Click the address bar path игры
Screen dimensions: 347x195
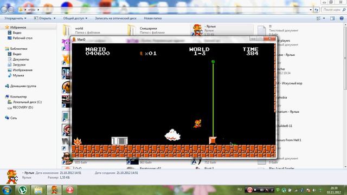tap(31, 10)
